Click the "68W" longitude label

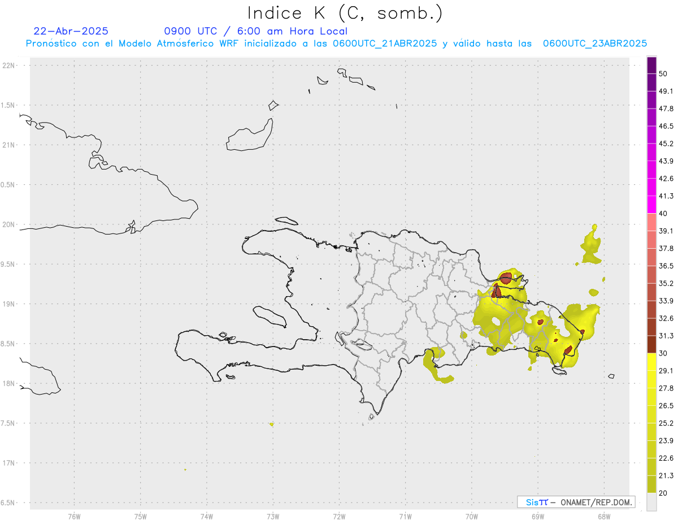coord(603,516)
